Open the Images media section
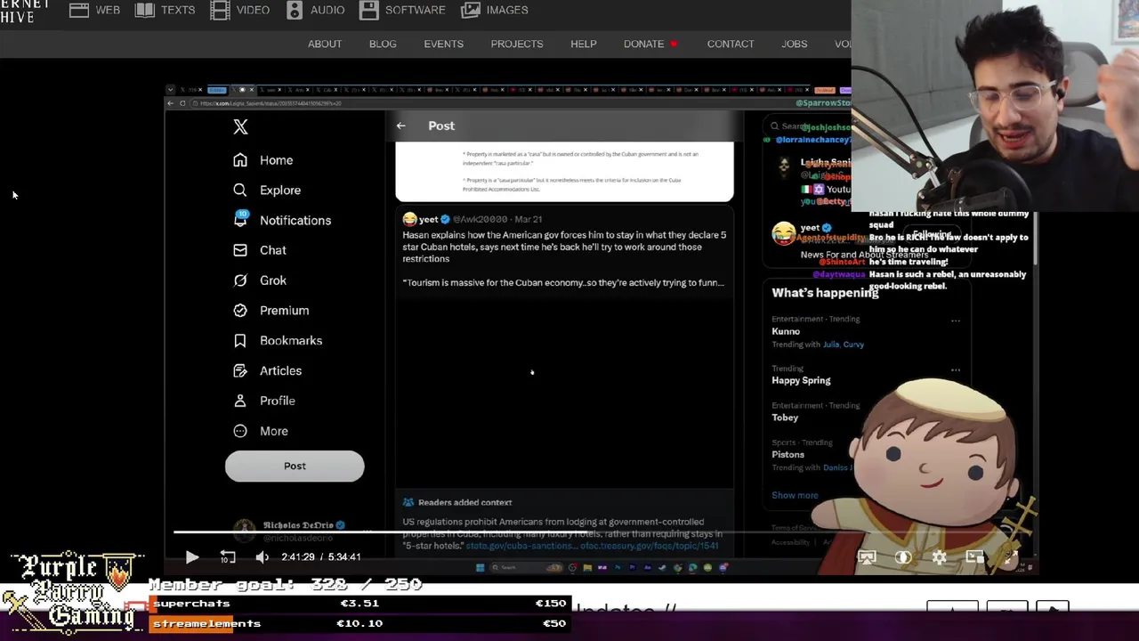The image size is (1139, 641). coord(495,10)
